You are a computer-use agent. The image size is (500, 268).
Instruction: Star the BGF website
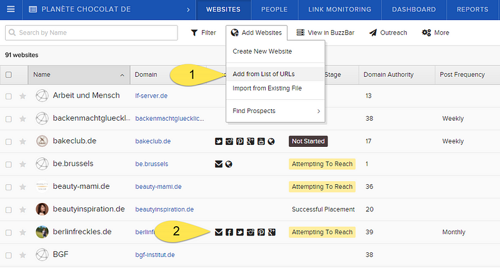pos(22,255)
